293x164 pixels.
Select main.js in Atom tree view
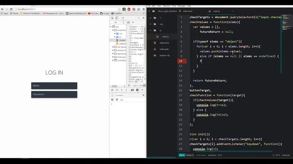[x=165, y=36]
